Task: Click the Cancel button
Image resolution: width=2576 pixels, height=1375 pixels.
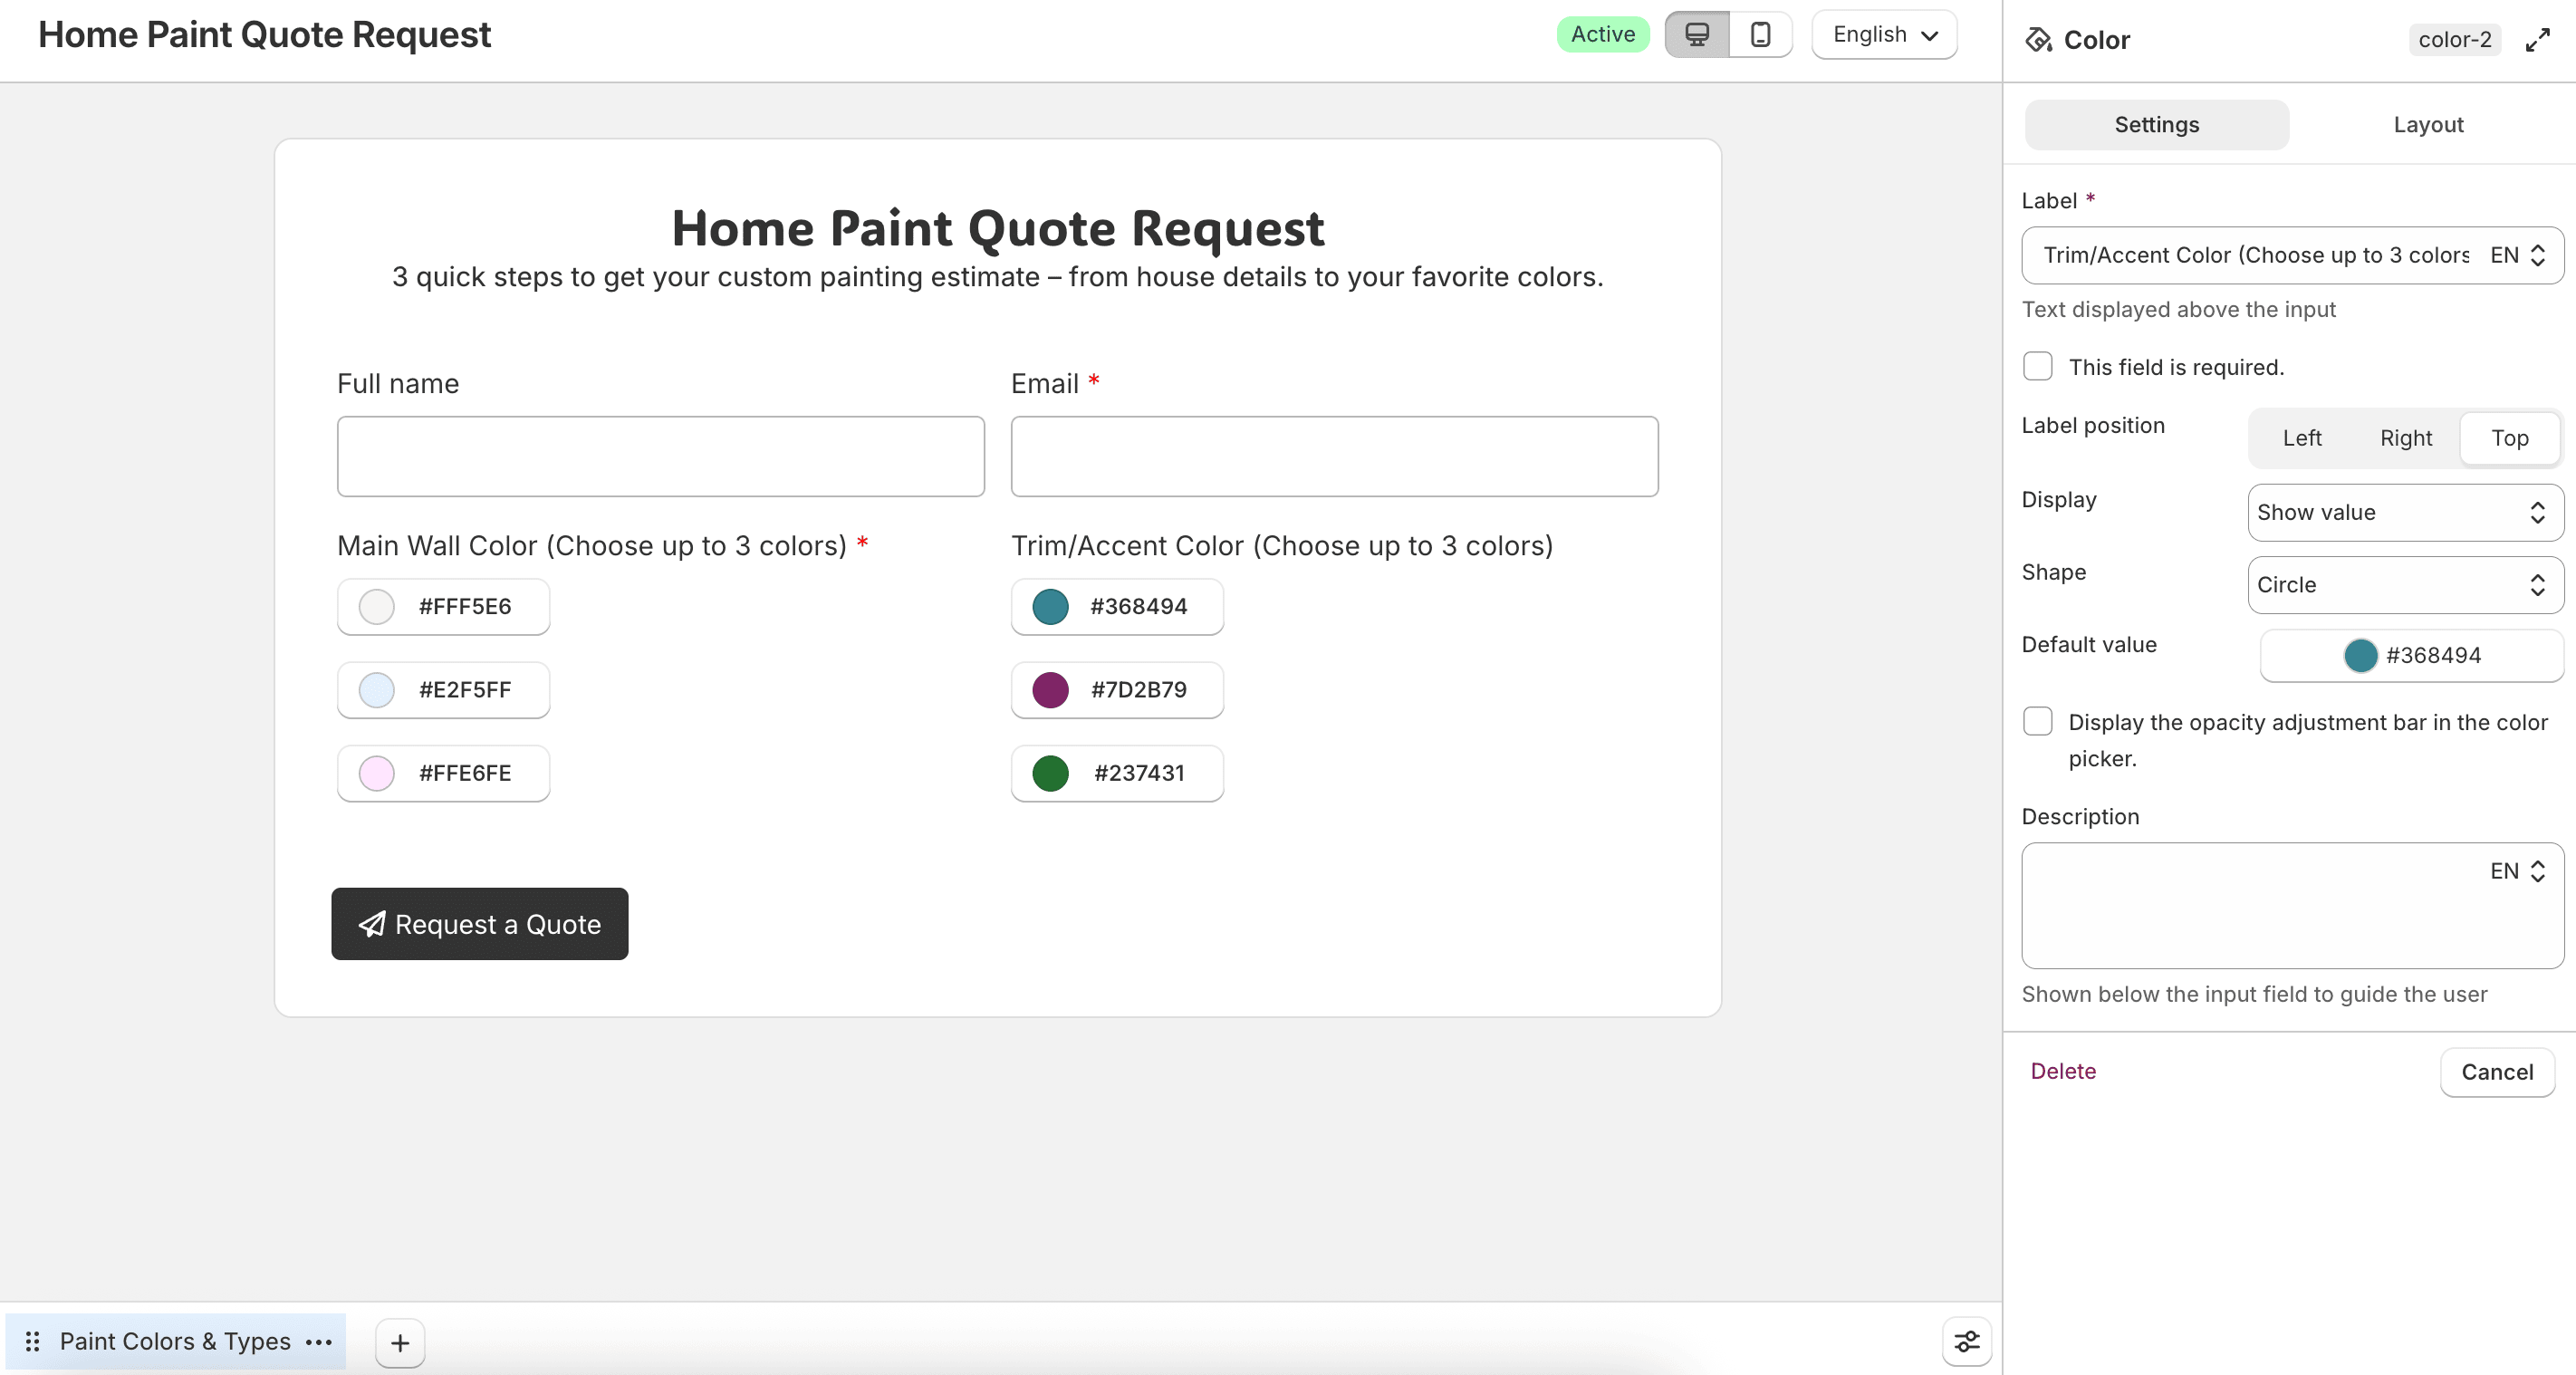Action: click(2496, 1072)
